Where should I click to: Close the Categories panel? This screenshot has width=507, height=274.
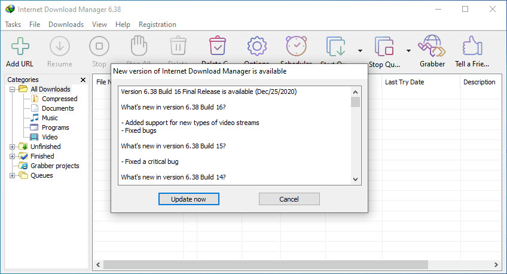[83, 80]
